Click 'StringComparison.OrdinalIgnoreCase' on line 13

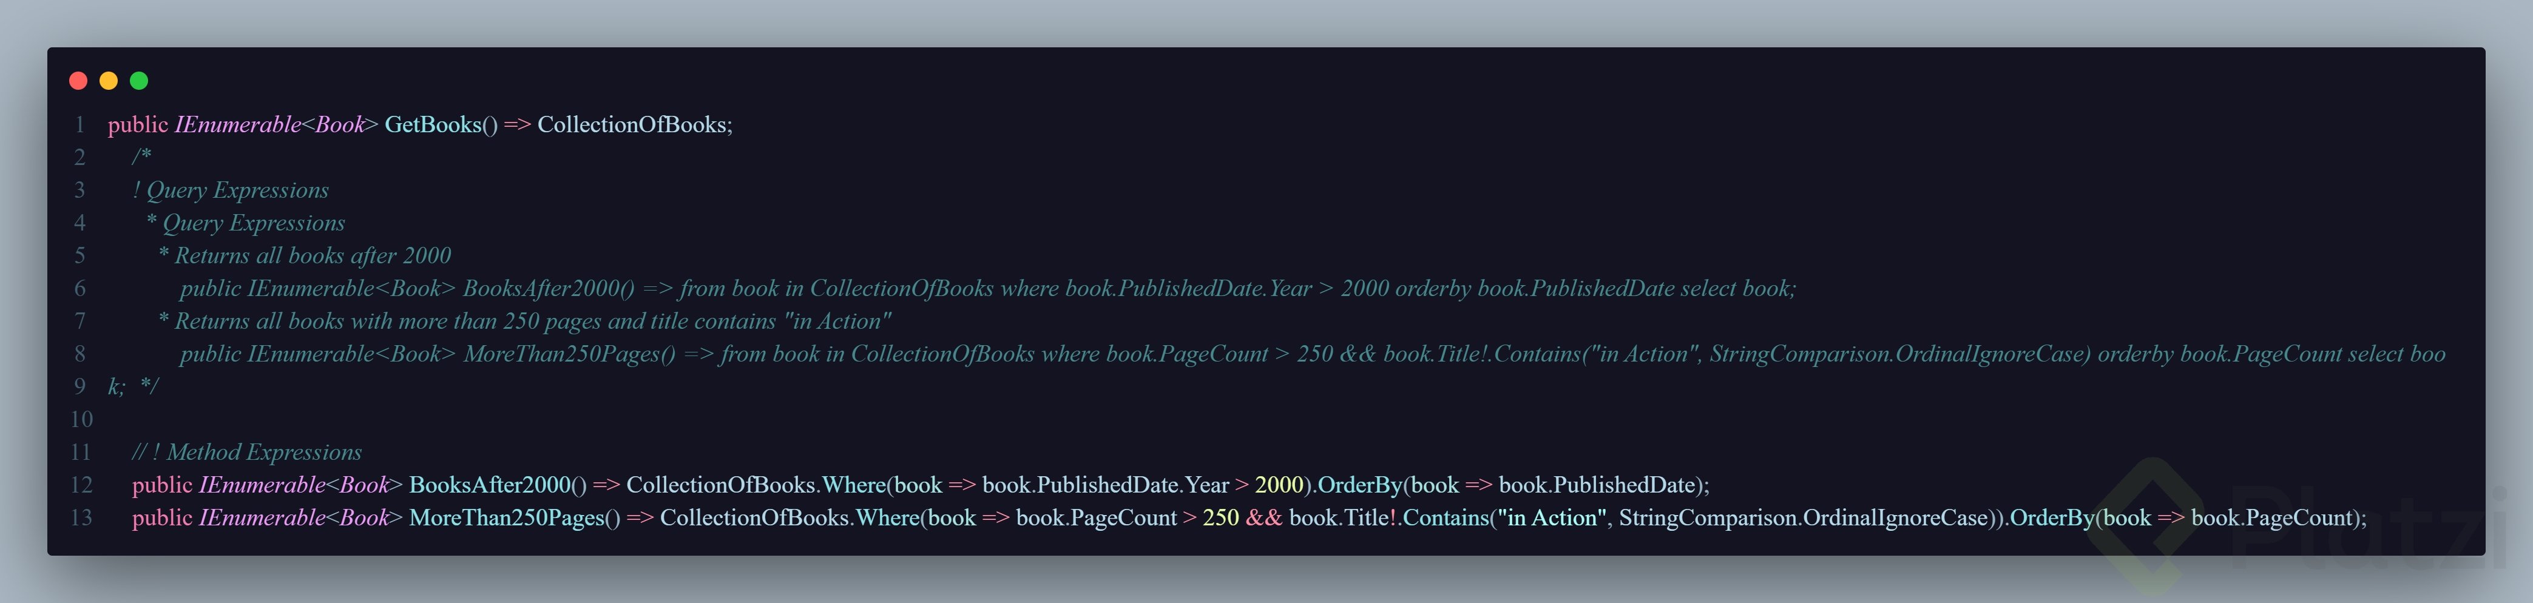[x=1804, y=519]
